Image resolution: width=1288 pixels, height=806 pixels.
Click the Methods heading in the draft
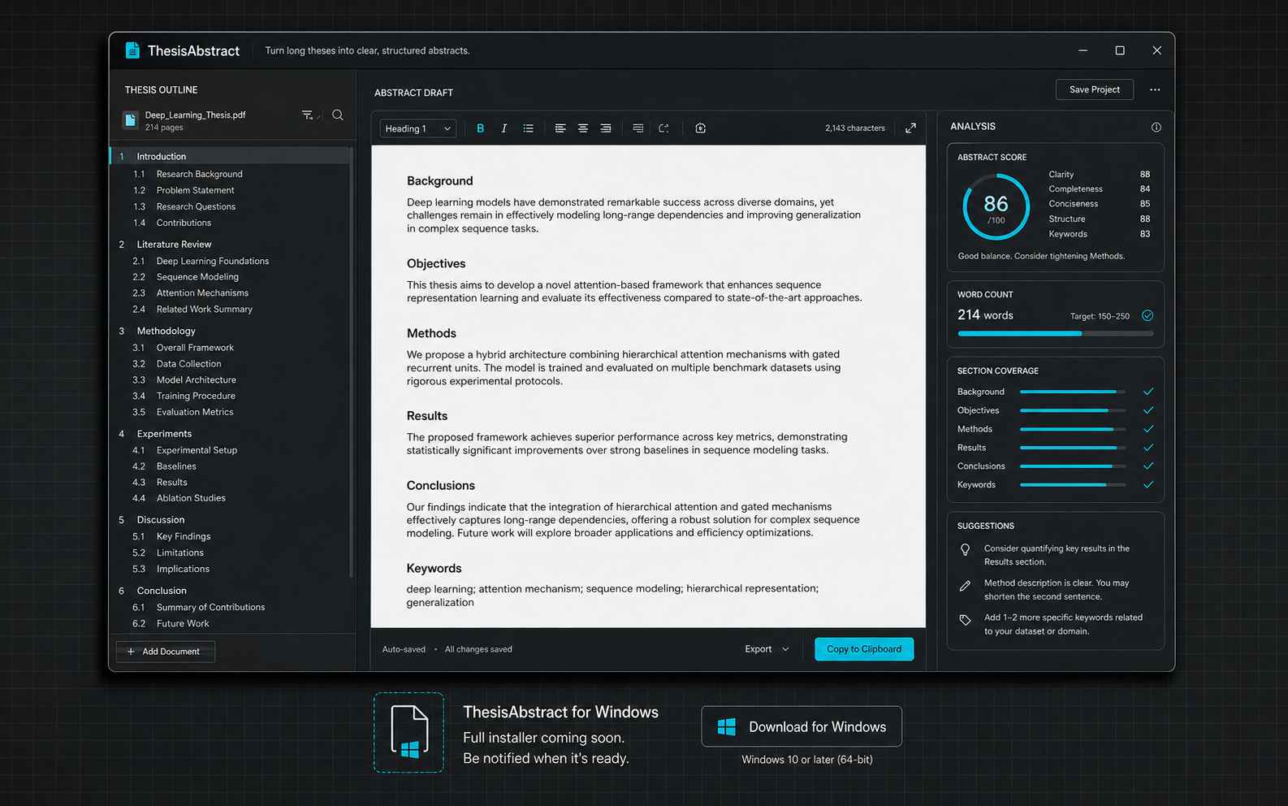pyautogui.click(x=431, y=334)
